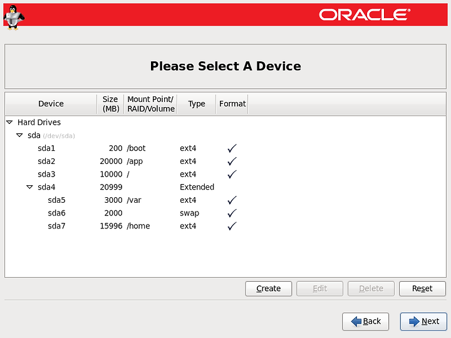Toggle format checkmark for sda5
The height and width of the screenshot is (338, 451).
click(232, 200)
